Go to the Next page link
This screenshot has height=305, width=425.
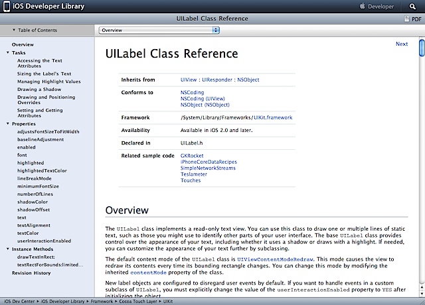click(x=401, y=44)
